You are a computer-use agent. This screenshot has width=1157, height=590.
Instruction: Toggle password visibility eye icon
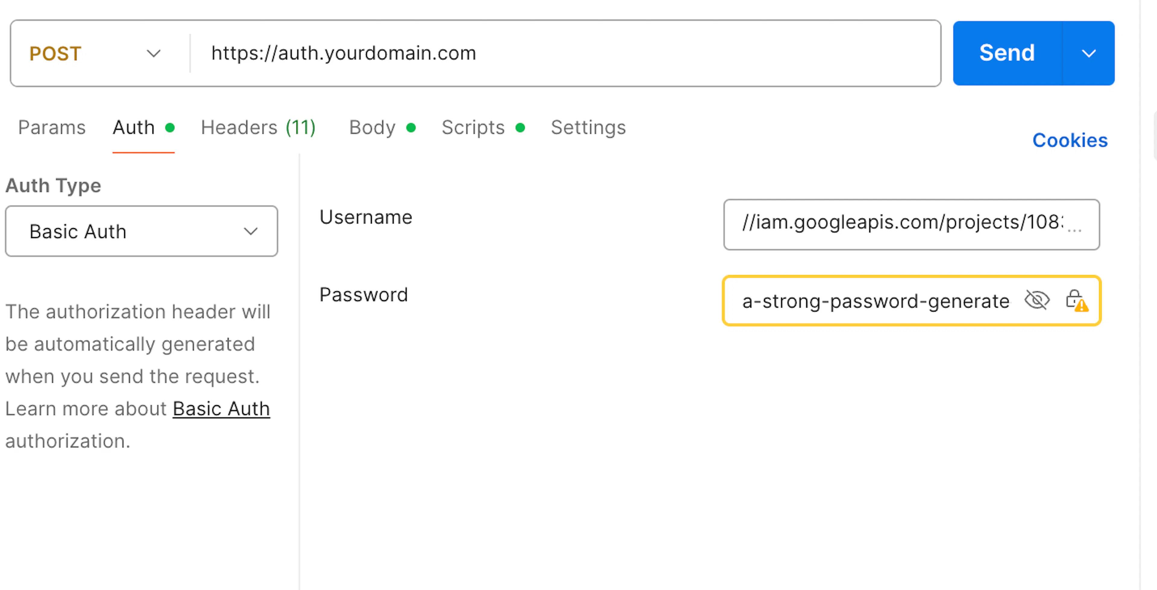pyautogui.click(x=1037, y=300)
